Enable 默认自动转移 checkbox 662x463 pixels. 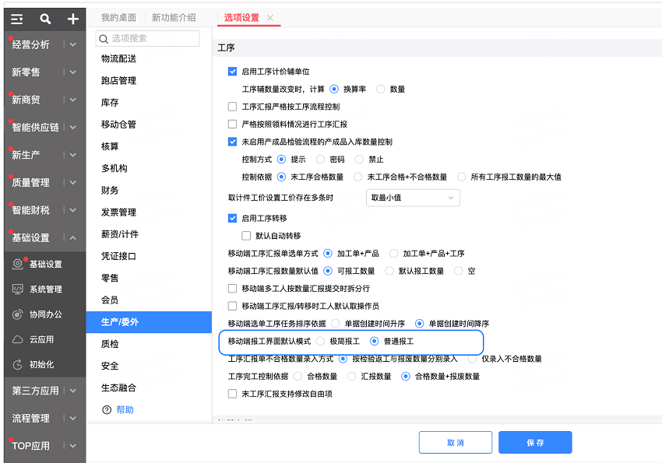pos(246,236)
